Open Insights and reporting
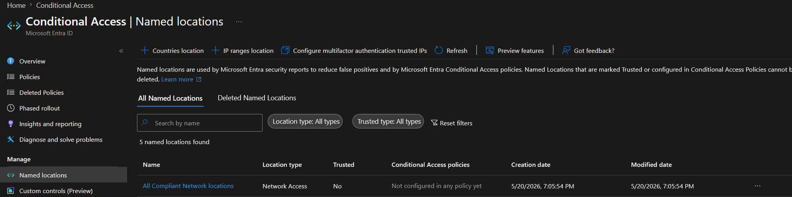Screen dimensions: 792x197 click(x=50, y=124)
